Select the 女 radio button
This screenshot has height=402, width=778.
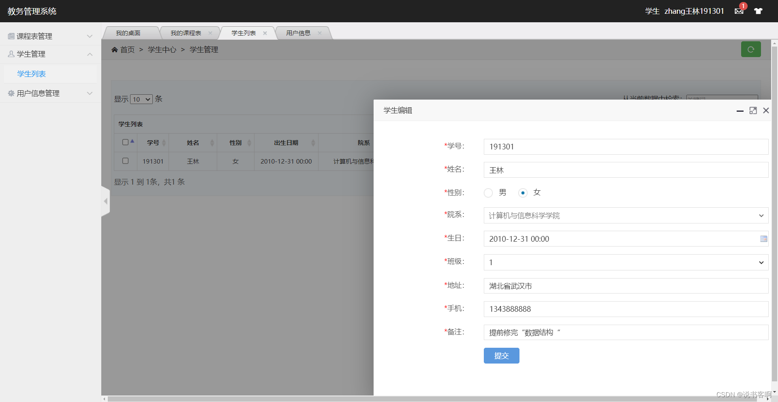pos(523,193)
